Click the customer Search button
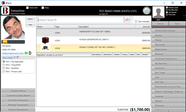The image size is (186, 112). point(30,19)
